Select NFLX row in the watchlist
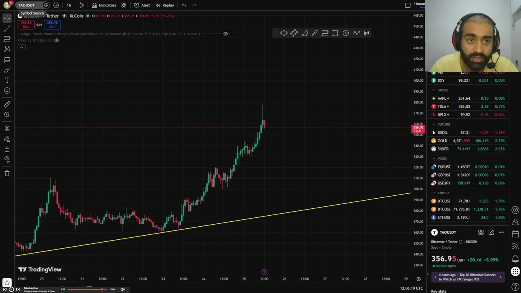Image resolution: width=521 pixels, height=293 pixels. (x=468, y=115)
